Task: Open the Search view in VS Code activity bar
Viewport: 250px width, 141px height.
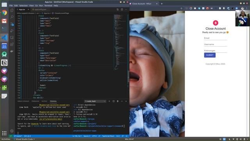Action: tap(12, 17)
